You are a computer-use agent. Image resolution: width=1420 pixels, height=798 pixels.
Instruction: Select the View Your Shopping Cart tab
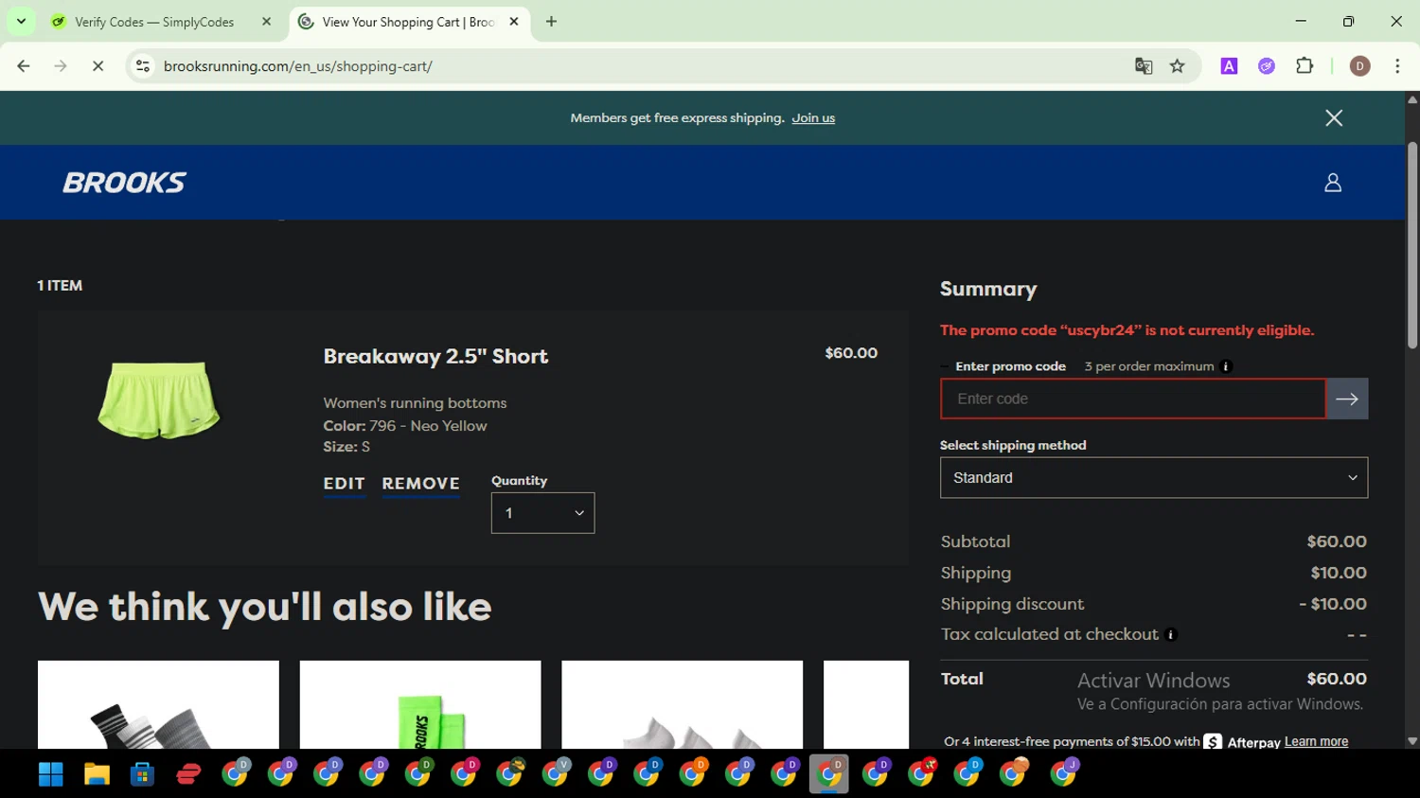coord(408,22)
